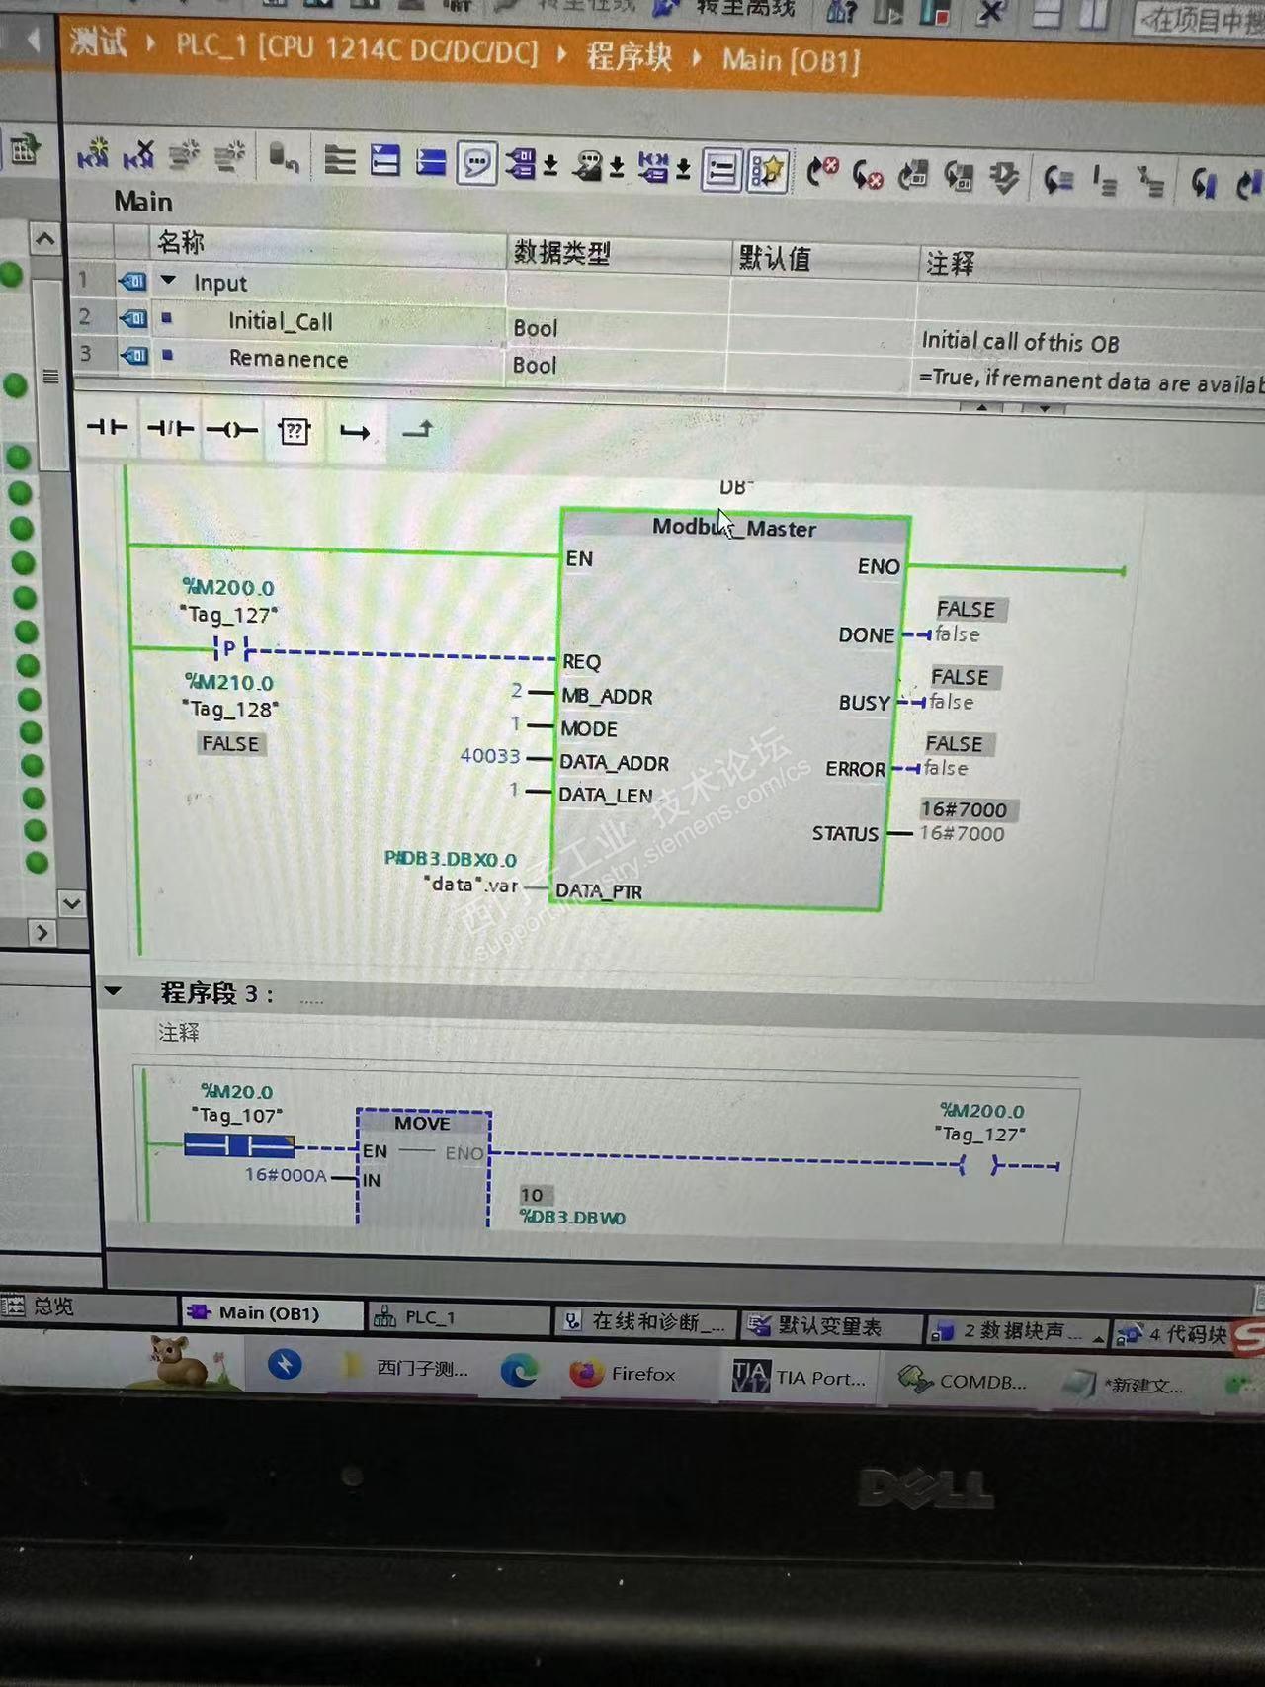The image size is (1265, 1687).
Task: Click Main [OB1] in the breadcrumb
Action: coord(791,61)
